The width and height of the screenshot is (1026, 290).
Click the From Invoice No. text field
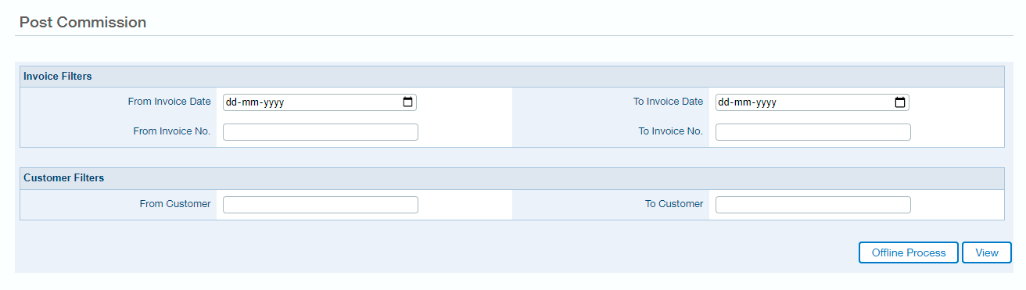point(321,132)
